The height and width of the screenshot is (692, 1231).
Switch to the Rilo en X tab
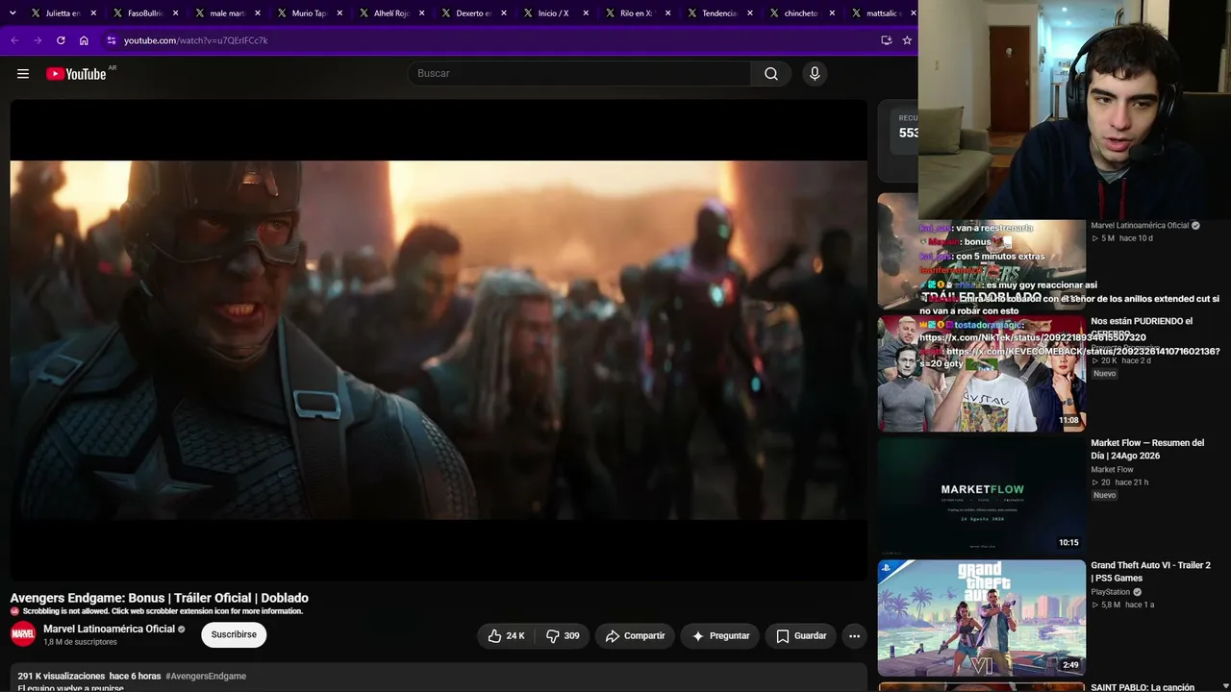[x=637, y=13]
